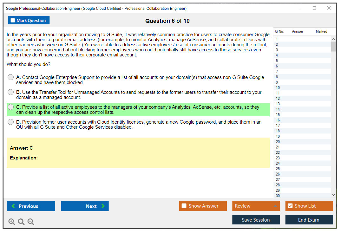Select answer option D radio button
The height and width of the screenshot is (233, 341).
[x=11, y=122]
